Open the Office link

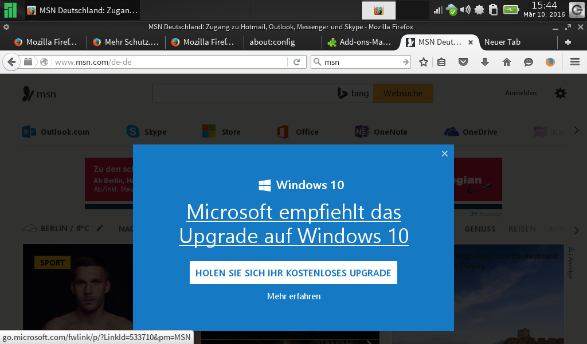coord(298,132)
